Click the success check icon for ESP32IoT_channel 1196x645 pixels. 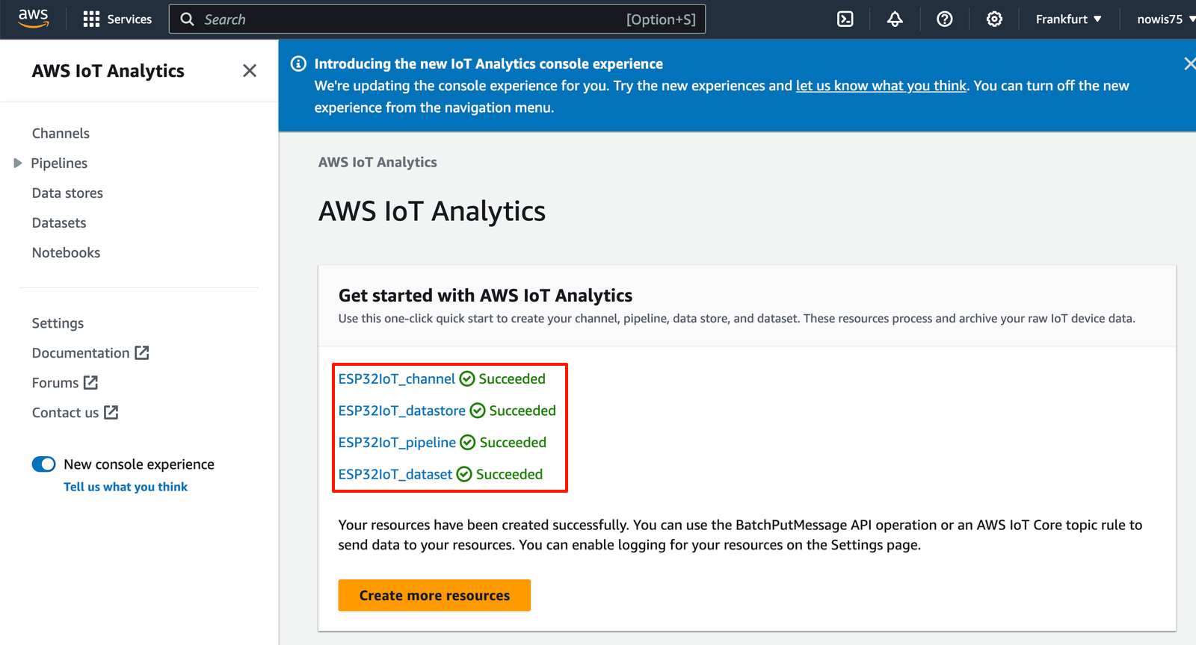467,379
